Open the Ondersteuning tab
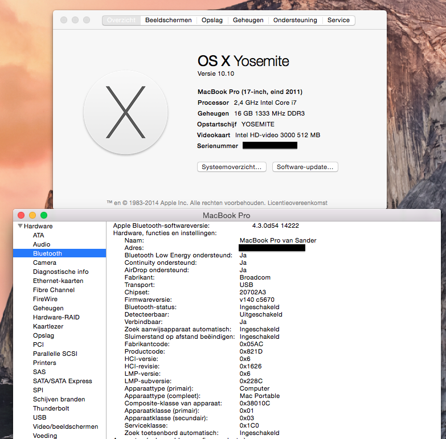The image size is (446, 439). tap(295, 20)
